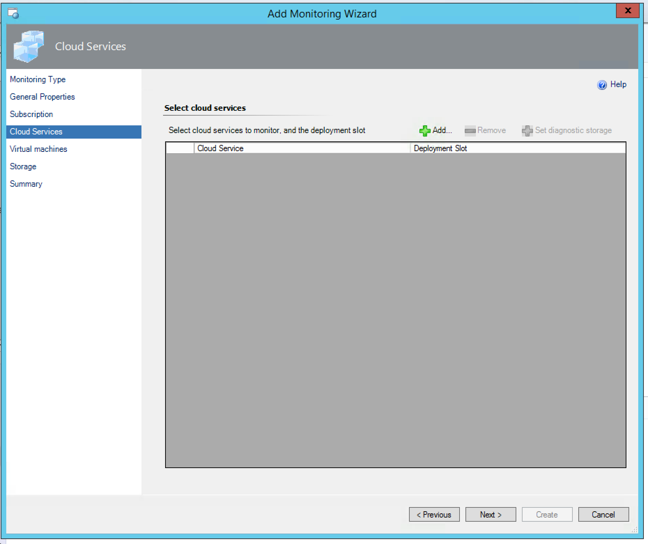Click the blue Help question mark icon
This screenshot has height=544, width=648.
pos(602,85)
